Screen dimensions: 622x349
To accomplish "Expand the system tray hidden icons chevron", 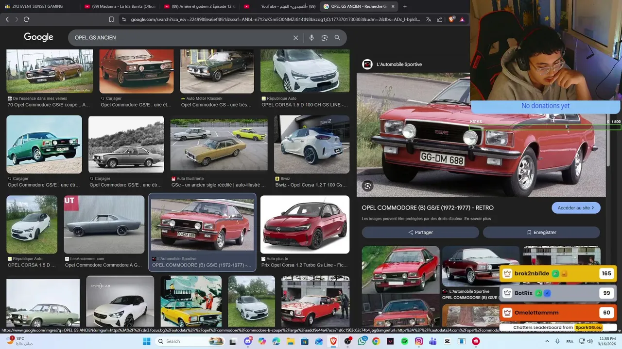I will (x=548, y=341).
